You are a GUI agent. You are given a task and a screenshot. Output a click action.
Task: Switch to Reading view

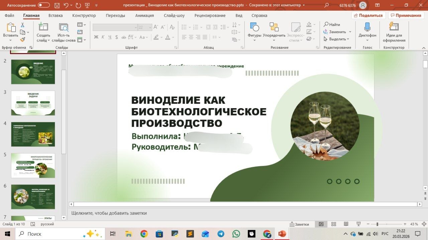click(x=346, y=224)
